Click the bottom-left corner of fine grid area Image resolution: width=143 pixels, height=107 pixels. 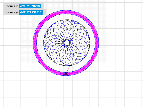(x=21, y=63)
